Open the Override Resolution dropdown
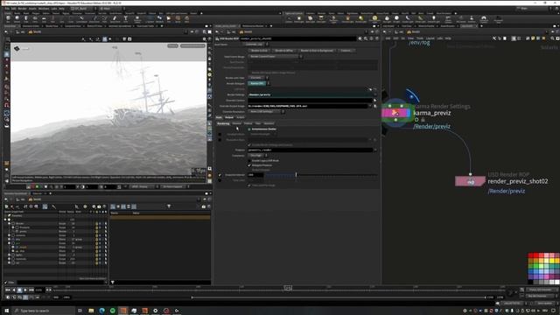Screen dimensions: 560x315 (x=266, y=111)
